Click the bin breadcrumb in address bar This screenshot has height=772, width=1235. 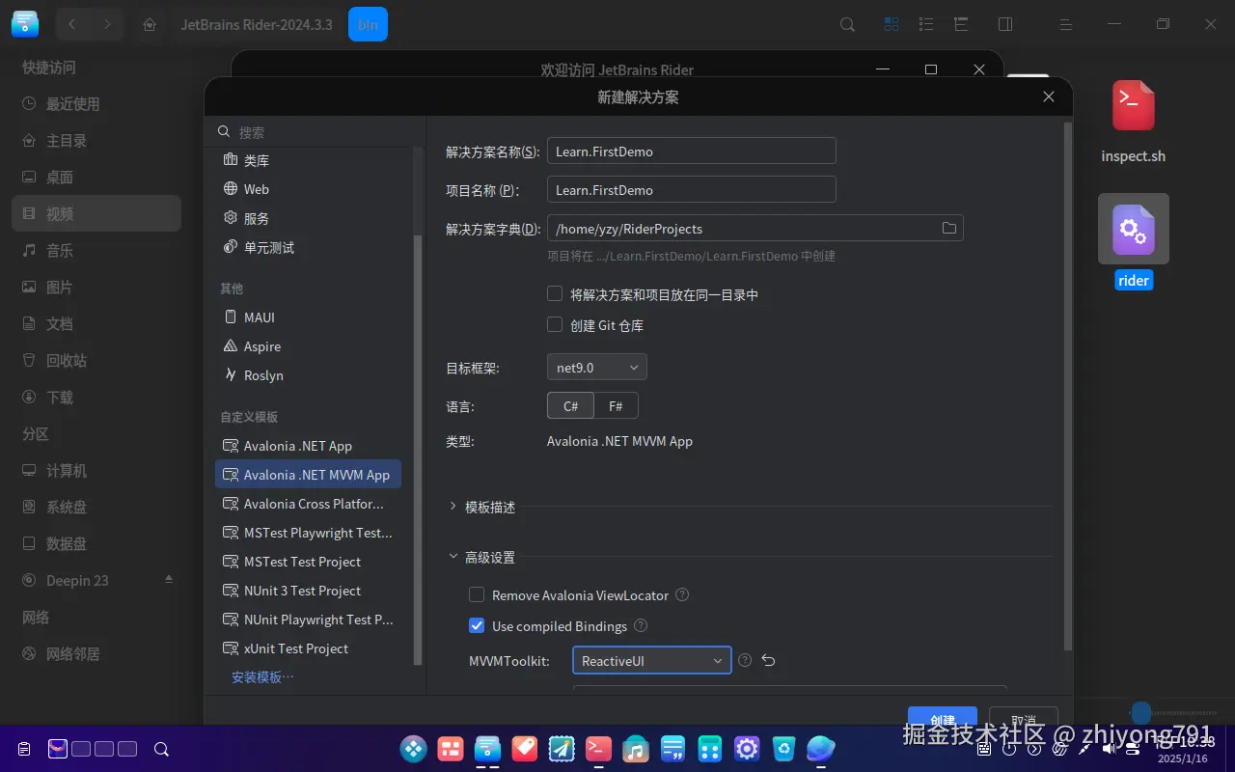[368, 24]
